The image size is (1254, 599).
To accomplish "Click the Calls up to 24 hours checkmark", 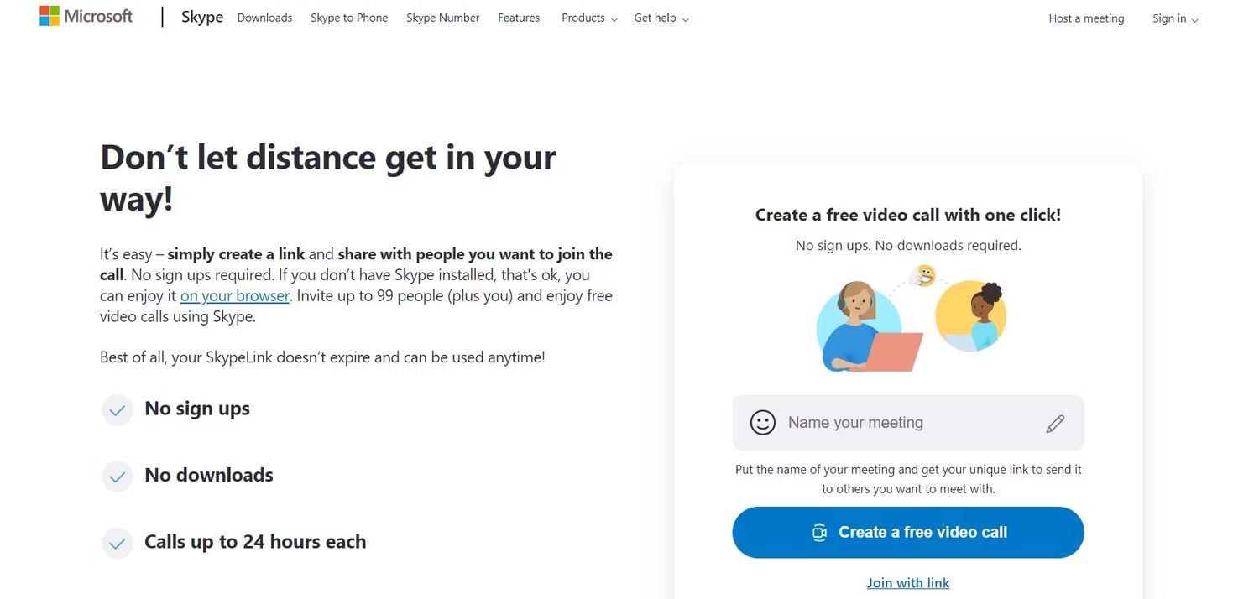I will [x=118, y=544].
